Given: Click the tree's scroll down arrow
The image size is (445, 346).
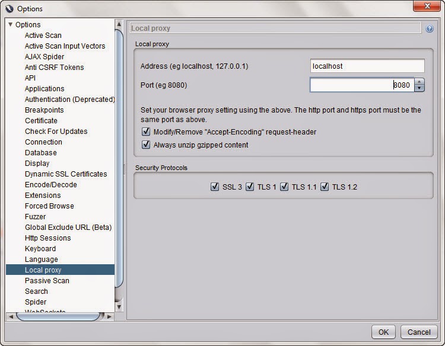Looking at the screenshot, I should click(x=119, y=307).
